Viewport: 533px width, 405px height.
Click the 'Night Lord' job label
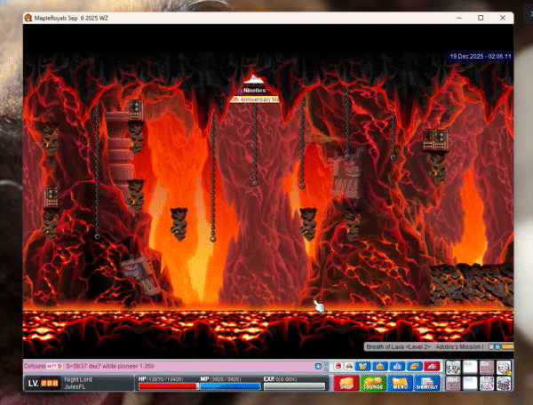click(78, 379)
